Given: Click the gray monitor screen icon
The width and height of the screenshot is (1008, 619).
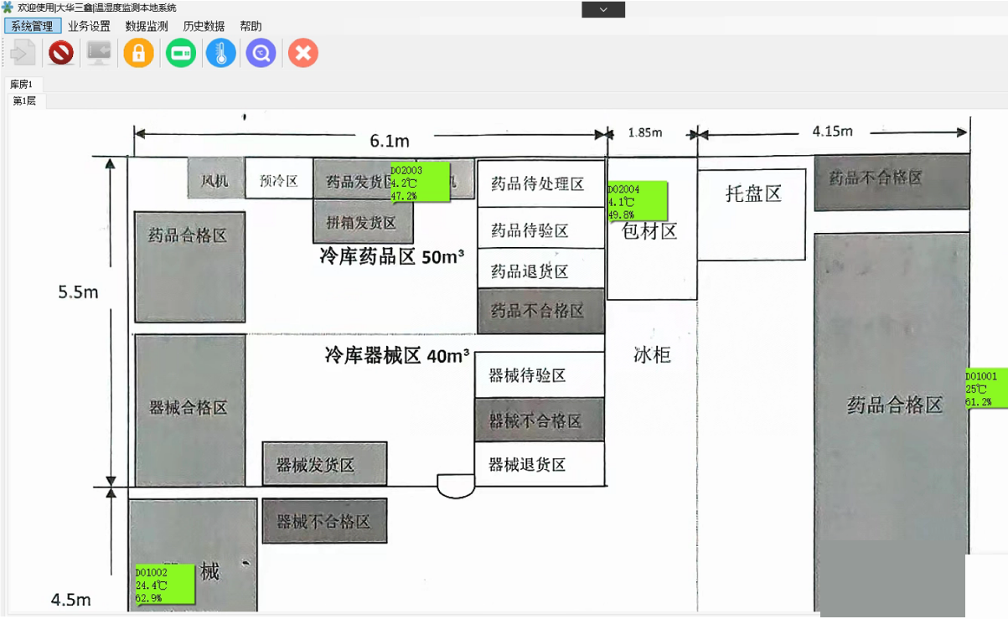Looking at the screenshot, I should pyautogui.click(x=100, y=54).
